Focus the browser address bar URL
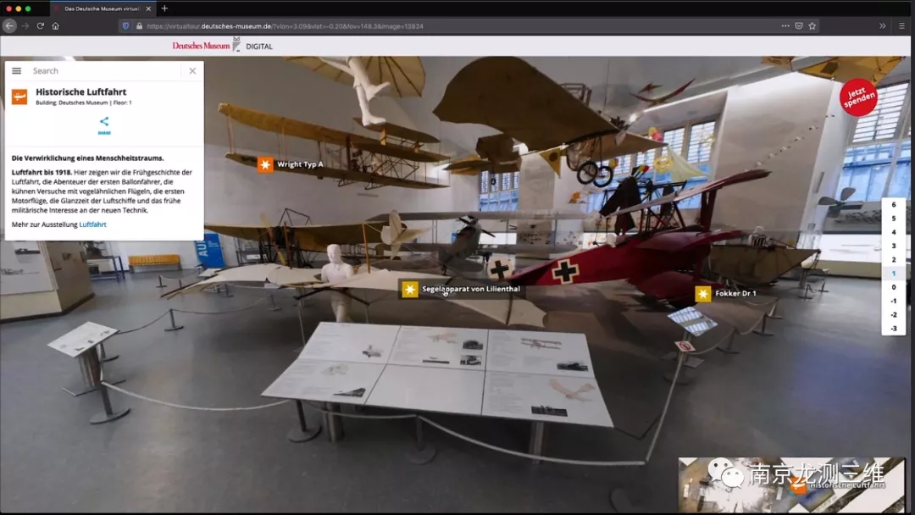The width and height of the screenshot is (915, 515). click(x=285, y=26)
